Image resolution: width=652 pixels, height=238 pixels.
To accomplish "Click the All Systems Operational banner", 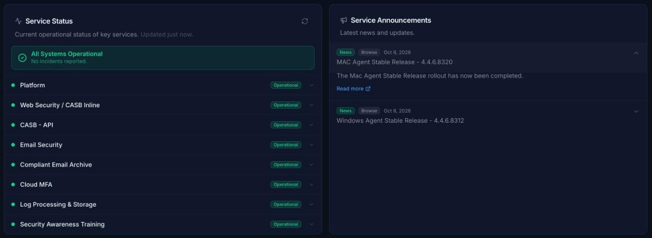I will (163, 58).
